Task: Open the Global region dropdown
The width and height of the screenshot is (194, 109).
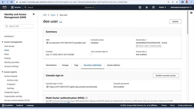Action: [x=162, y=7]
